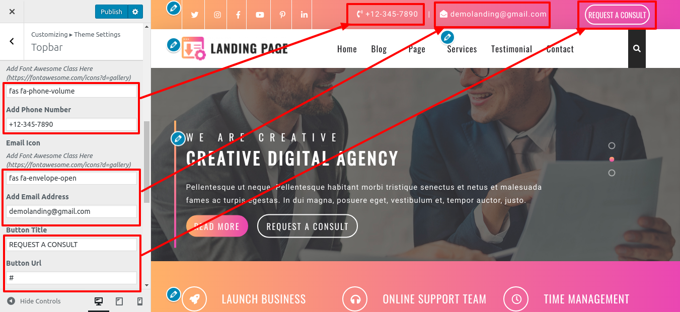The image size is (680, 312).
Task: Switch to mobile preview device
Action: (x=140, y=301)
